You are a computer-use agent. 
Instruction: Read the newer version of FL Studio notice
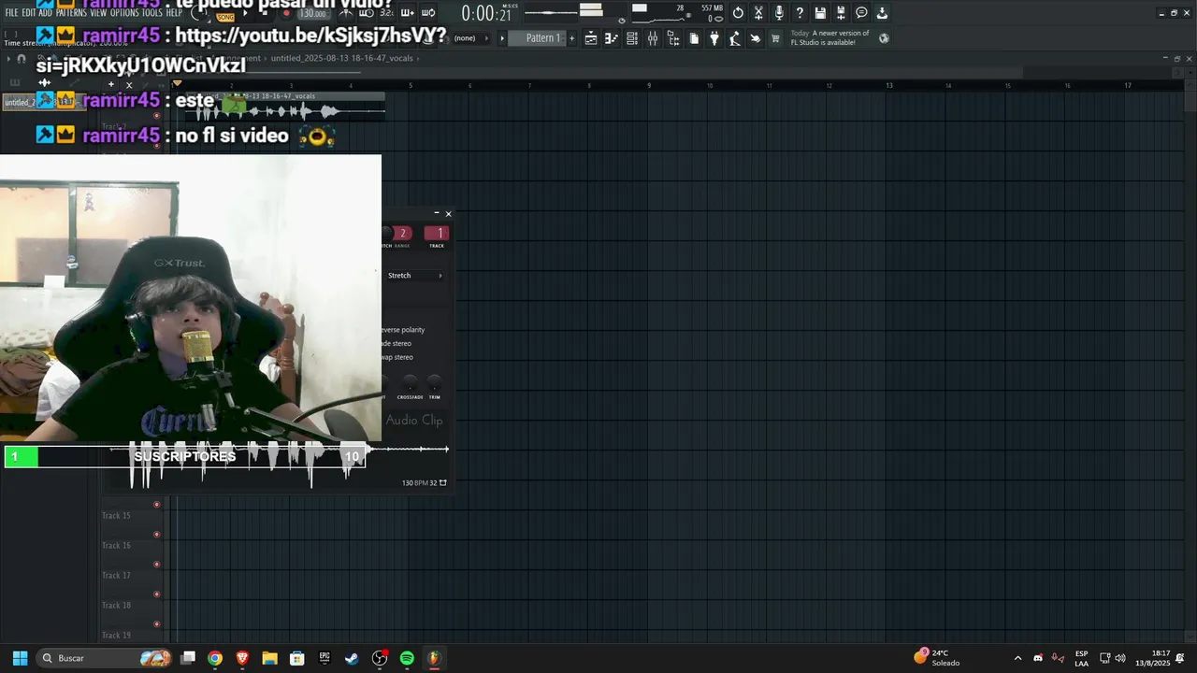coord(830,37)
